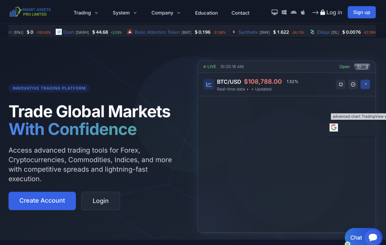
Task: Expand the System menu
Action: click(x=125, y=13)
